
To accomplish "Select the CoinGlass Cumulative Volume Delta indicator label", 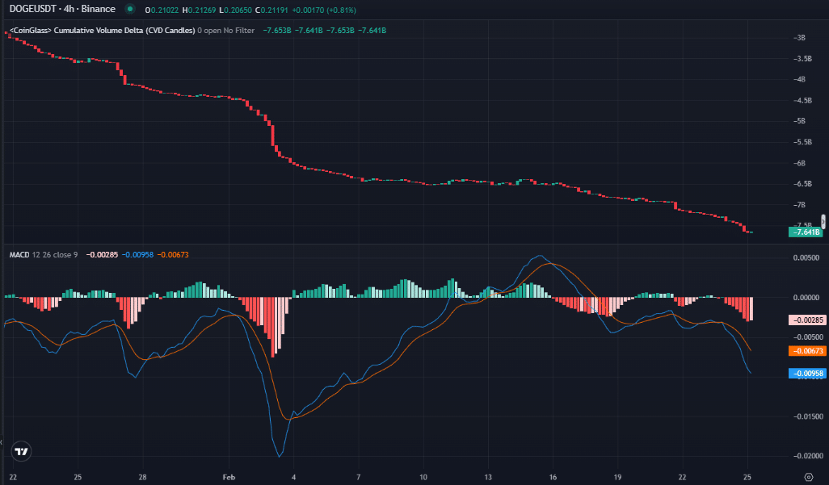I will (x=100, y=31).
